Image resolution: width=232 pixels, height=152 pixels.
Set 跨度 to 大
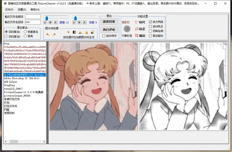(x=55, y=22)
